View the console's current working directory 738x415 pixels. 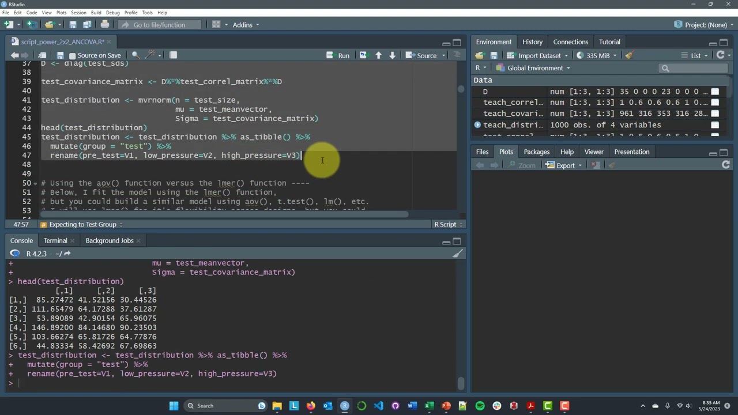67,254
